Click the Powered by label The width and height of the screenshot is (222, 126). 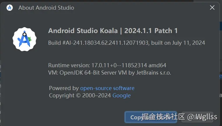64,88
